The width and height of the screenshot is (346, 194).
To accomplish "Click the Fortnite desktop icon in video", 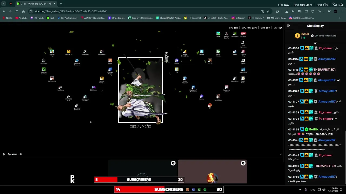I will [x=201, y=52].
